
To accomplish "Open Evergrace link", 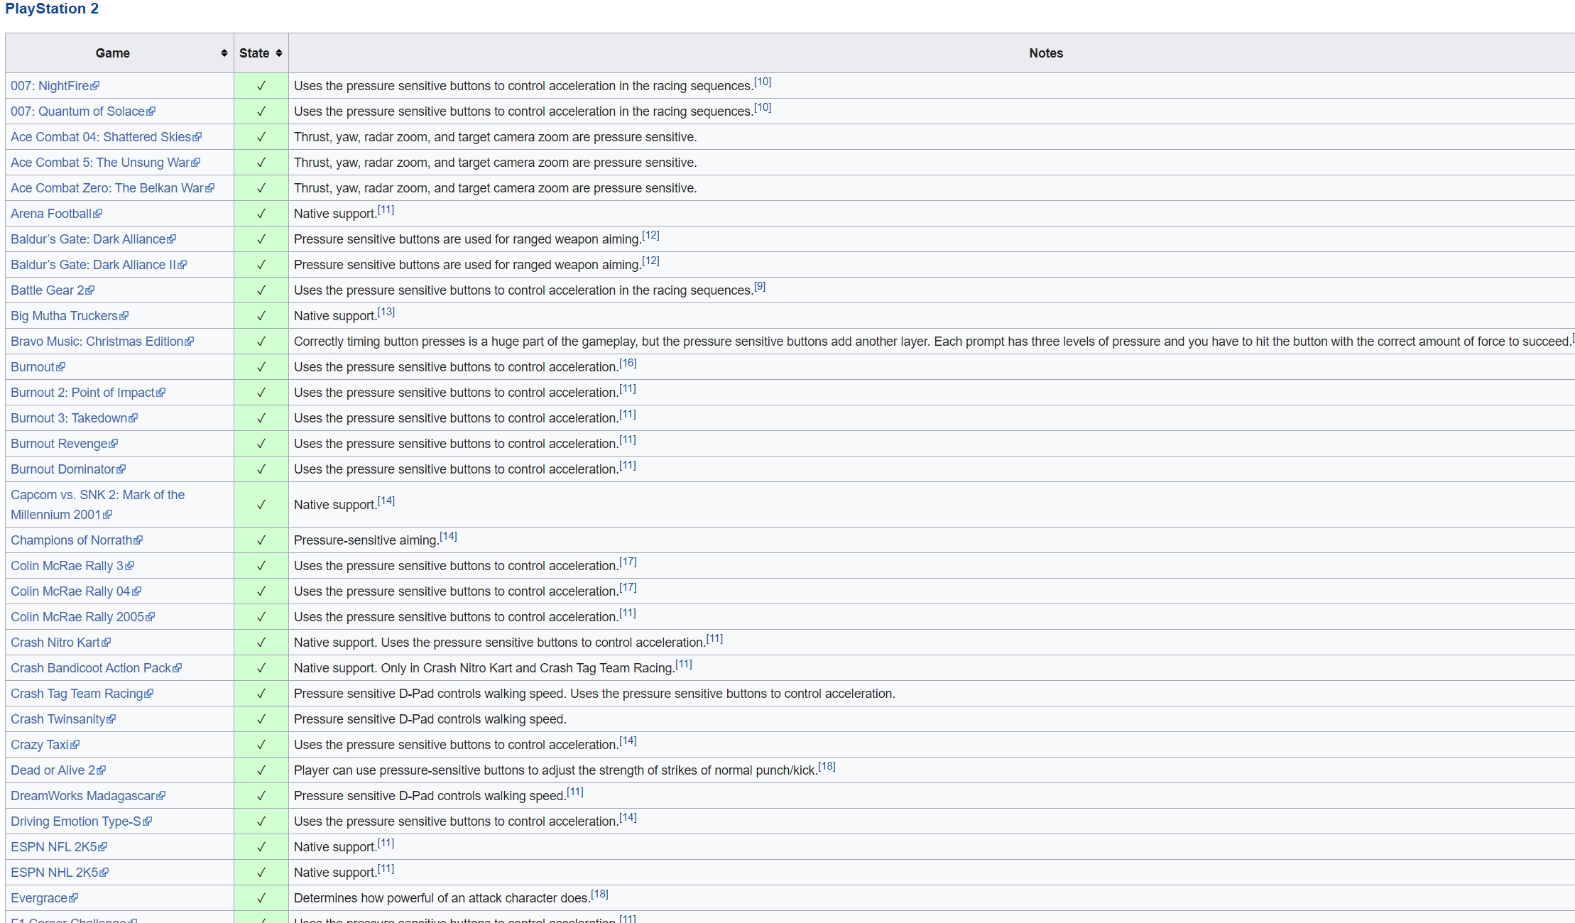I will pos(44,898).
